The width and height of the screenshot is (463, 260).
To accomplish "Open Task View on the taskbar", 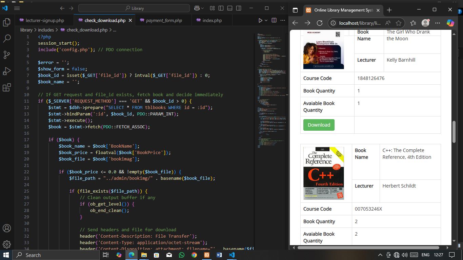I will tap(105, 255).
